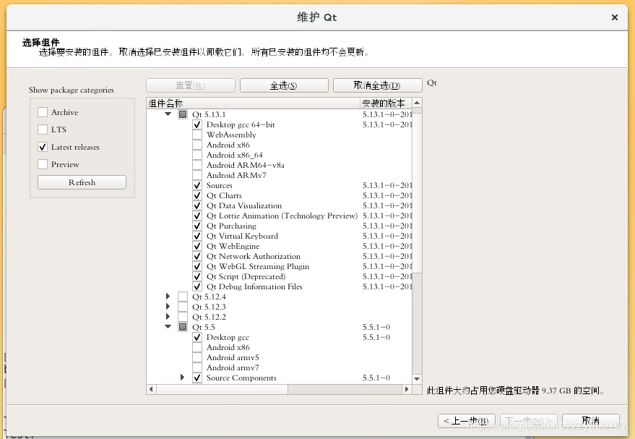Check the Android ARMv7 component

(x=197, y=175)
